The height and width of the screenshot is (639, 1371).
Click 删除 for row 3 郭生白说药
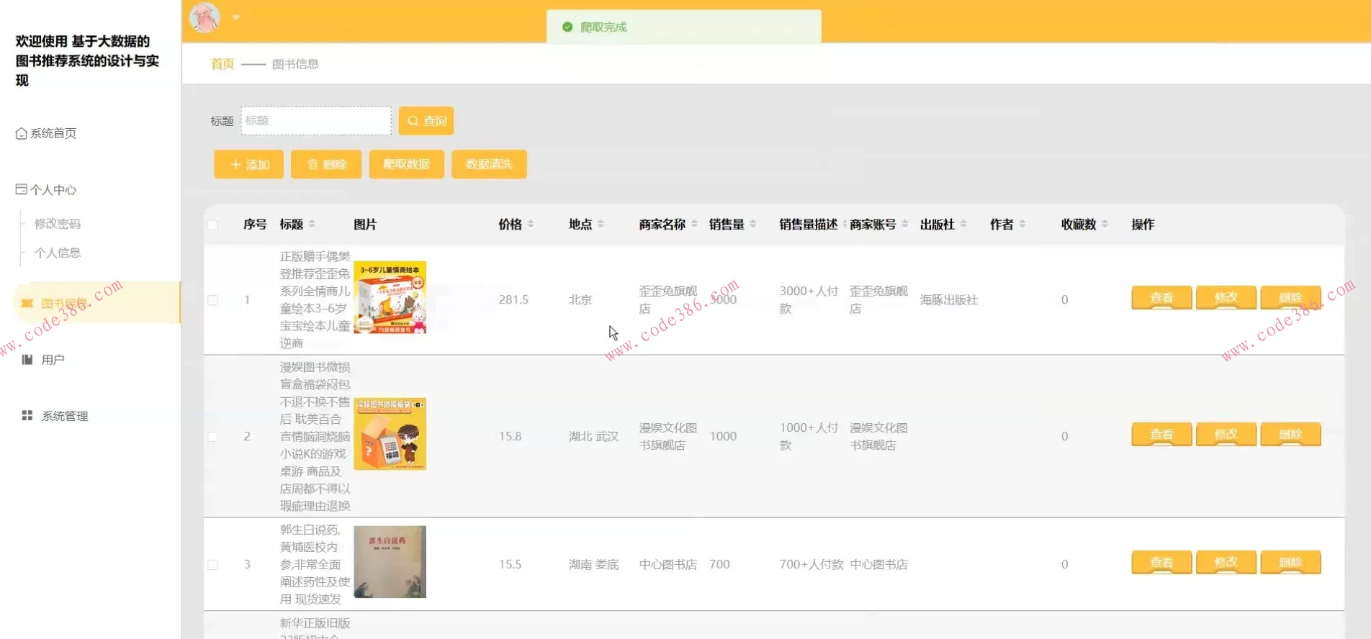click(x=1290, y=562)
